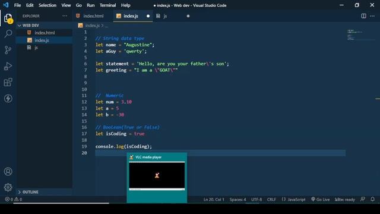Open the Accounts menu icon

(8, 172)
